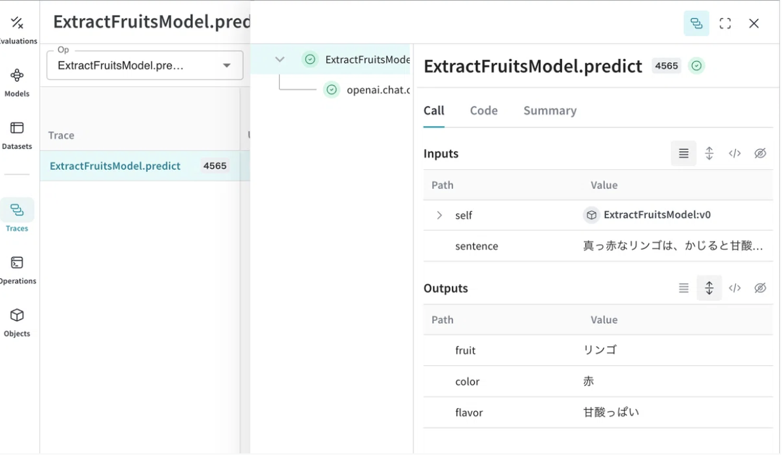Hide the Inputs section values
783x473 pixels.
click(760, 153)
